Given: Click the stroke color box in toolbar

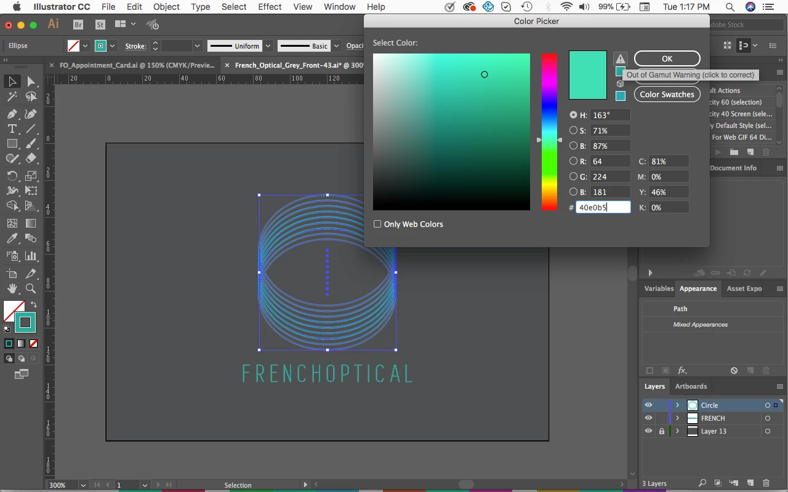Looking at the screenshot, I should pos(25,322).
